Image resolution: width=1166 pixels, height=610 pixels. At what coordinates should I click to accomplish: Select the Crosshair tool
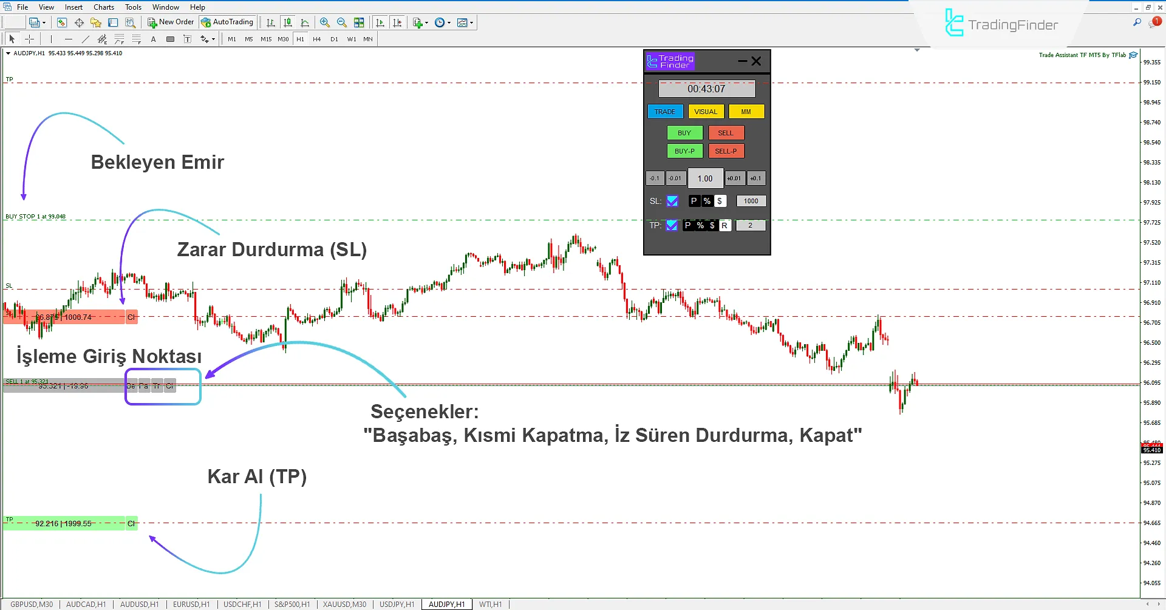point(30,39)
